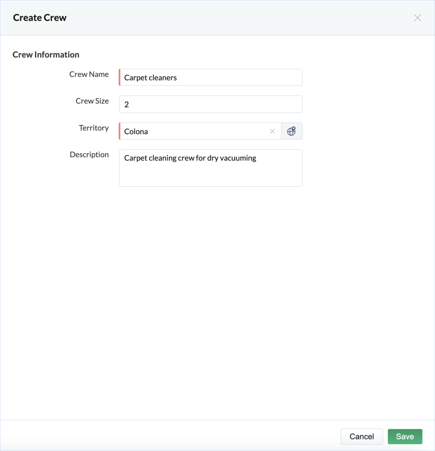Click inside the Description text area

[211, 174]
